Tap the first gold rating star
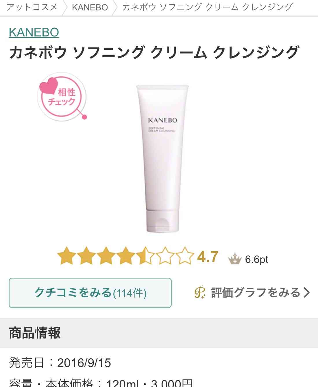Image resolution: width=318 pixels, height=387 pixels. (66, 256)
